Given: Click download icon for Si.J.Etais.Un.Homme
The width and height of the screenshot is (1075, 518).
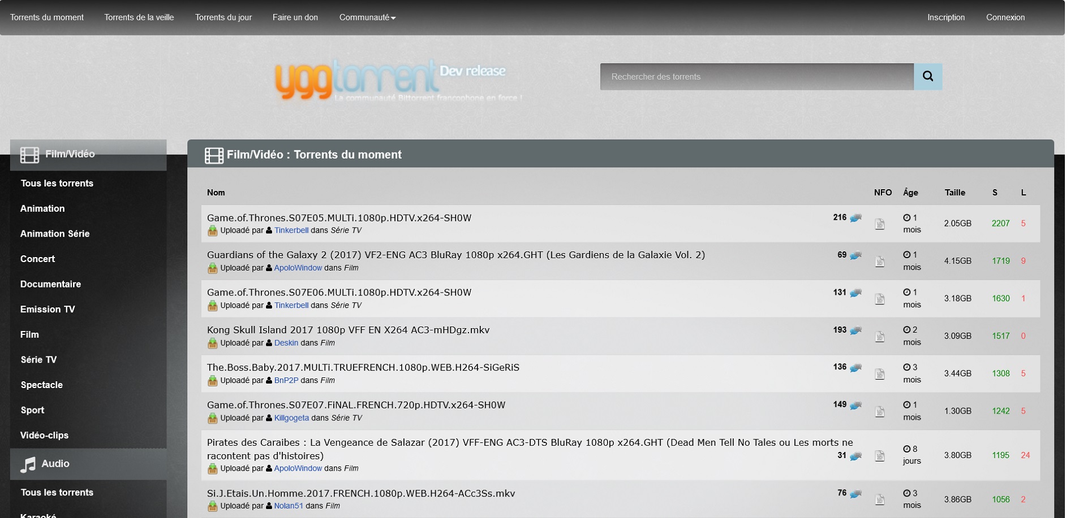Looking at the screenshot, I should pyautogui.click(x=212, y=506).
